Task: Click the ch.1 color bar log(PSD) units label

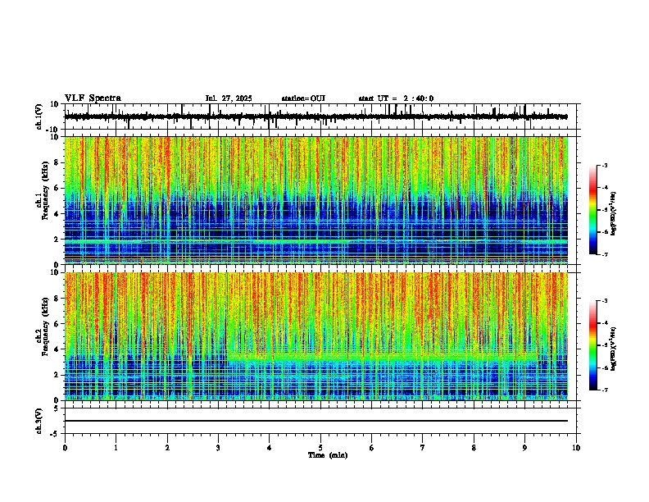Action: 614,213
